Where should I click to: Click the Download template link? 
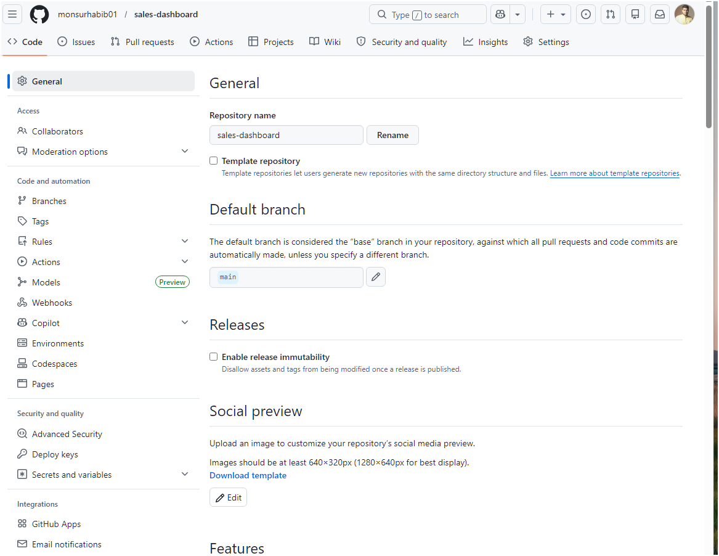coord(248,475)
